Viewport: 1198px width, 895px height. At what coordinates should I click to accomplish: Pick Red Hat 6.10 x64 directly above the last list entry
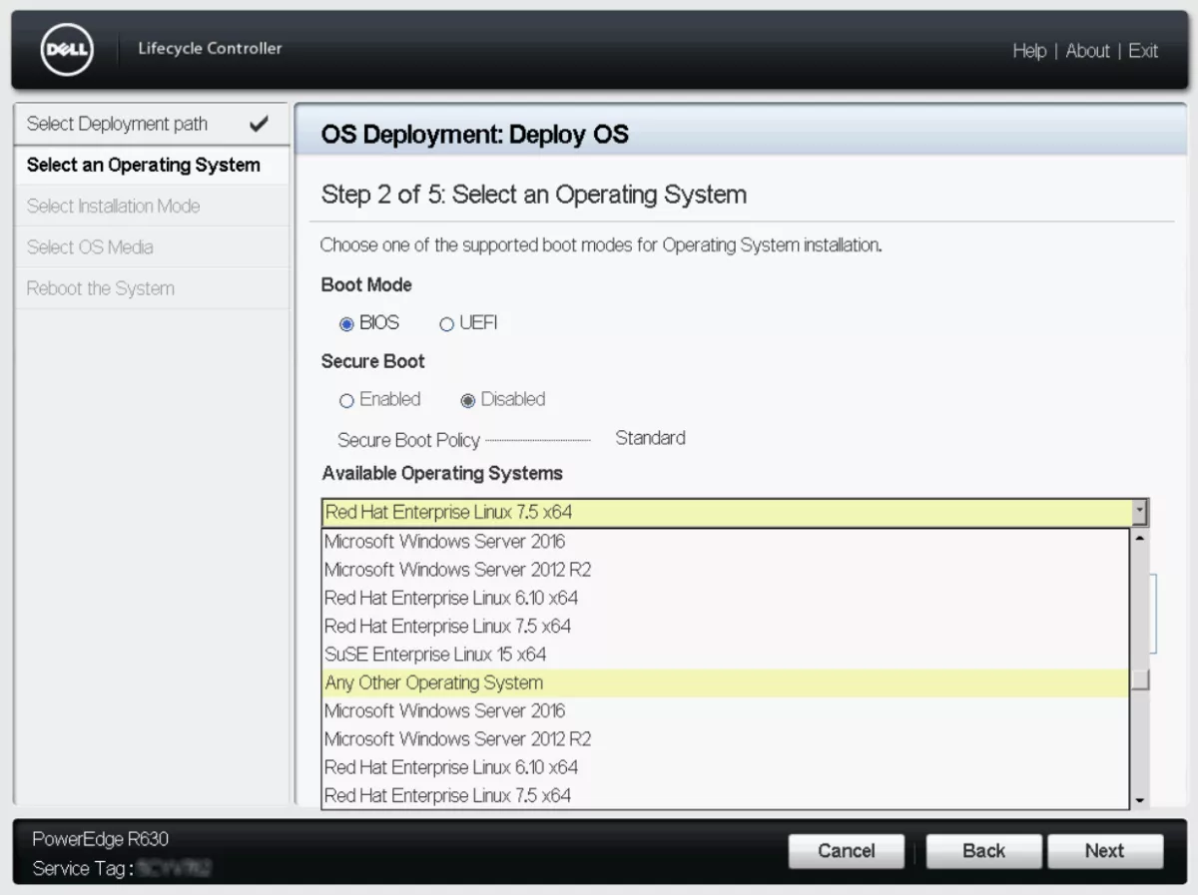[x=726, y=767]
